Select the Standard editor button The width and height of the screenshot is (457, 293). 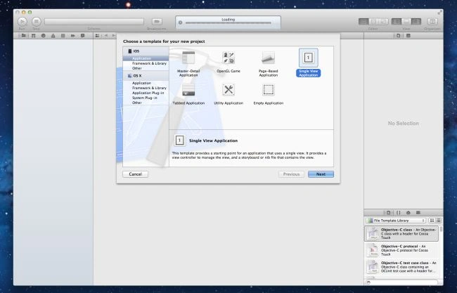363,22
